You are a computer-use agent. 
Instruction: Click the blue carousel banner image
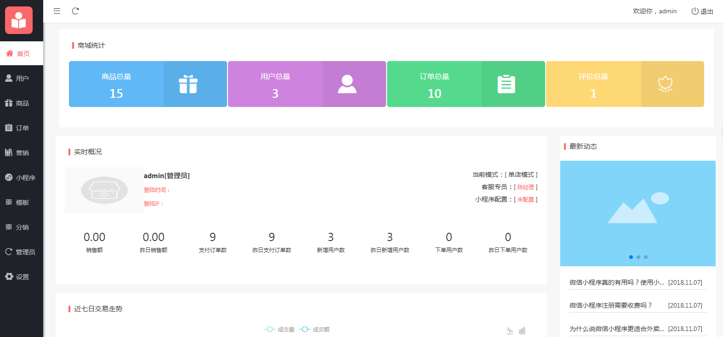pos(638,213)
